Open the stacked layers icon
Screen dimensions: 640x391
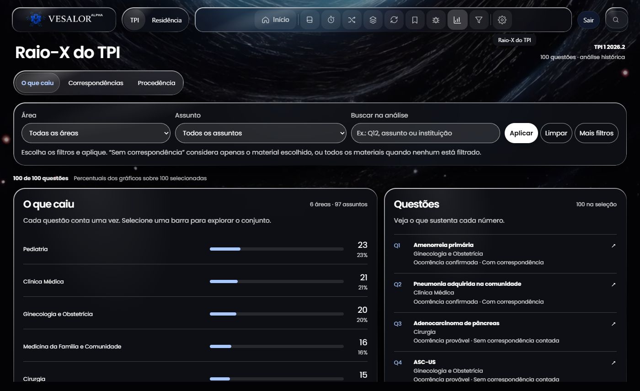tap(373, 20)
